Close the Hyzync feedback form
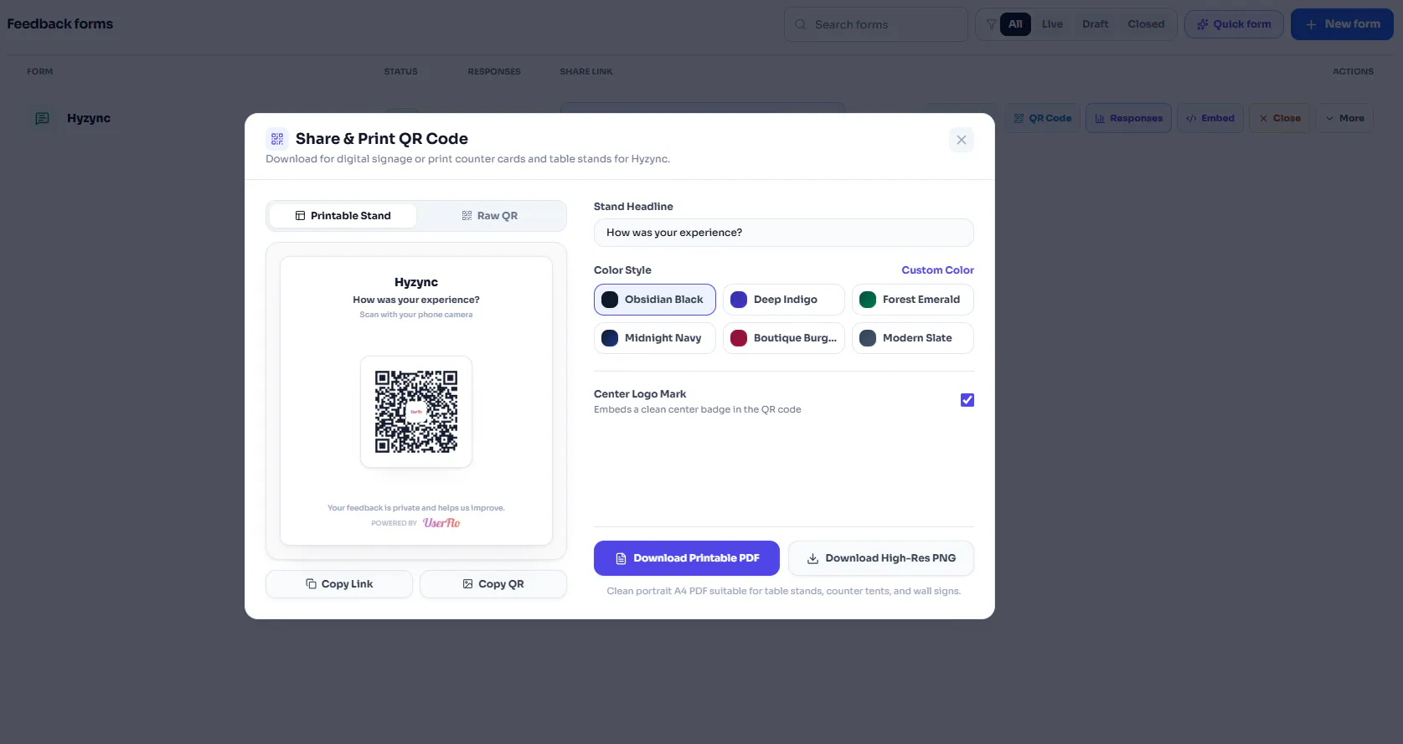Screen dimensions: 1403x744 [x=1280, y=118]
